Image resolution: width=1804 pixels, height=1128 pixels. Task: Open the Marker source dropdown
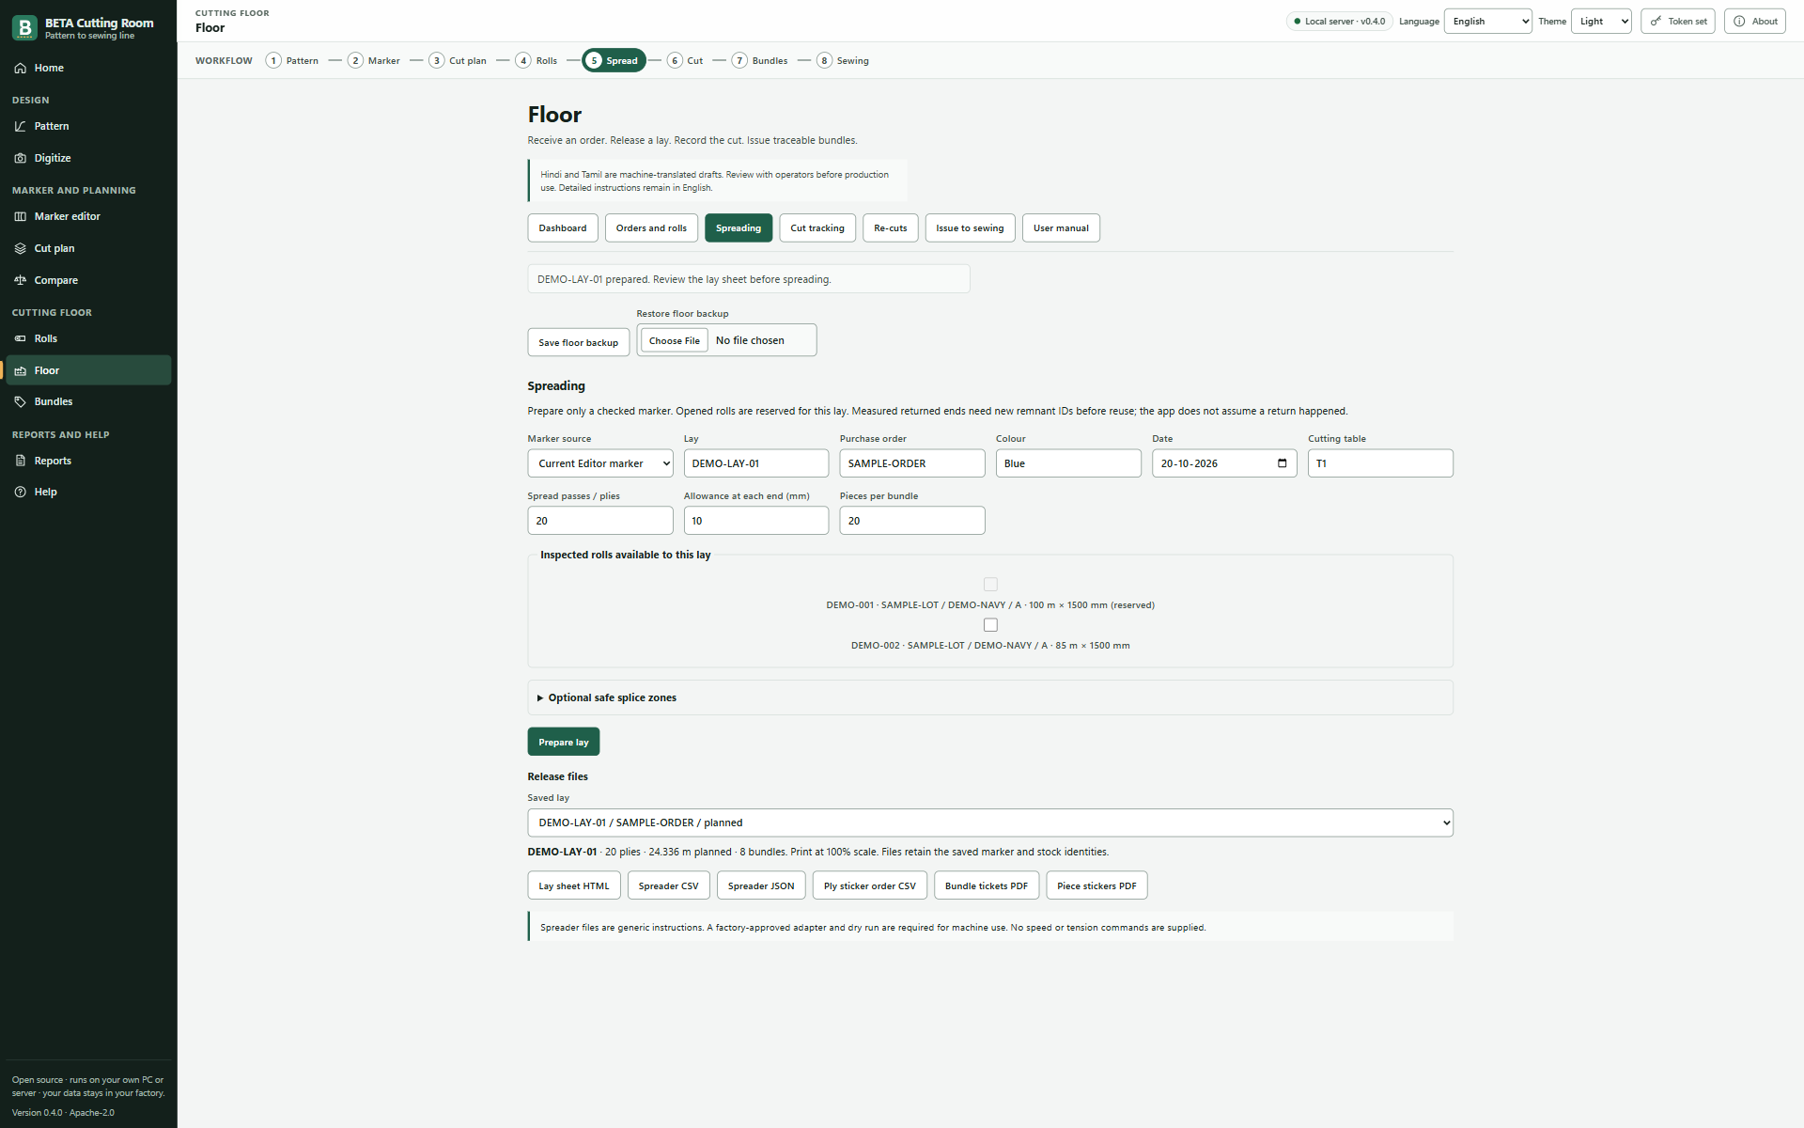pos(600,463)
